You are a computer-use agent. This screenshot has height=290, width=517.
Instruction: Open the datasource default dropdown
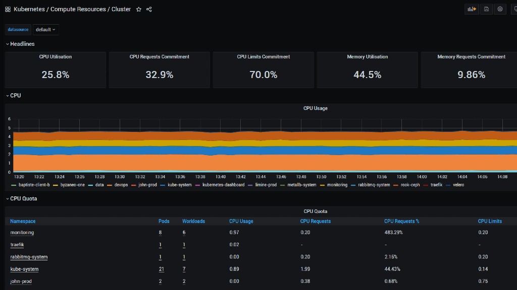point(46,30)
